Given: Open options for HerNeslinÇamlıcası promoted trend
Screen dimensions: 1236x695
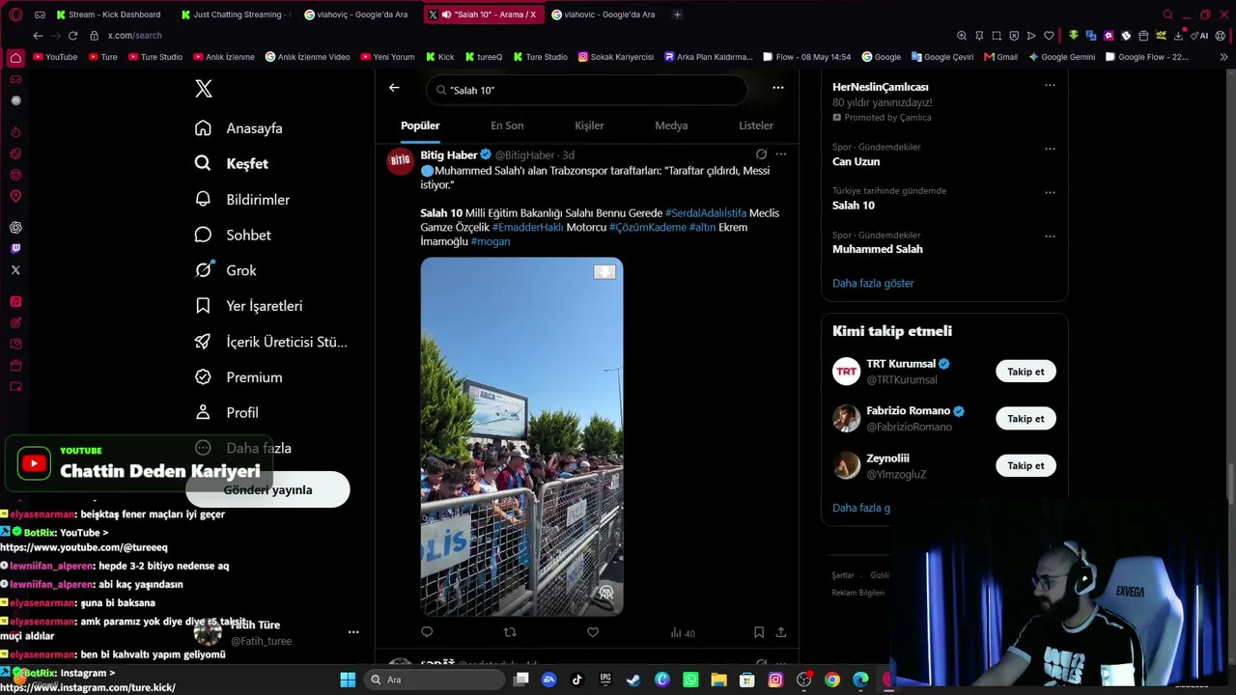Looking at the screenshot, I should click(x=1050, y=85).
